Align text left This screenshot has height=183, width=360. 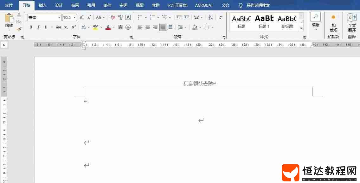tap(140, 27)
